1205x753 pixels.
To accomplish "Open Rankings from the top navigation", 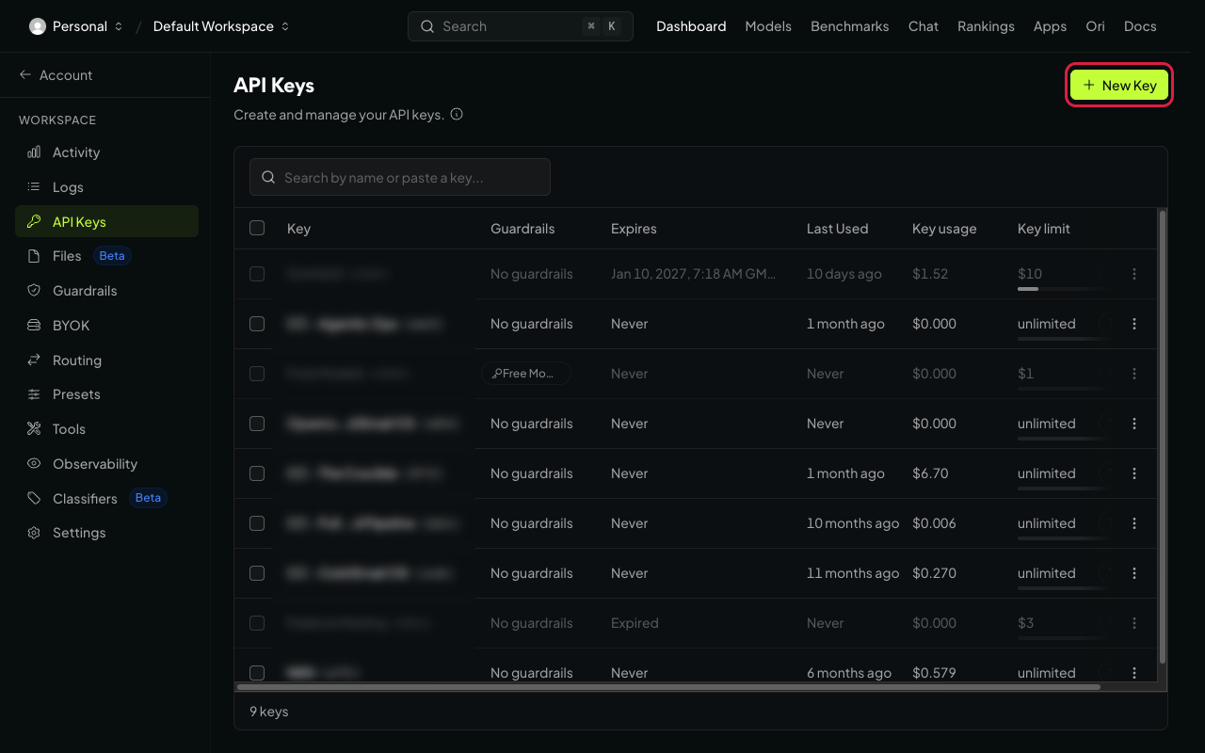I will (986, 26).
